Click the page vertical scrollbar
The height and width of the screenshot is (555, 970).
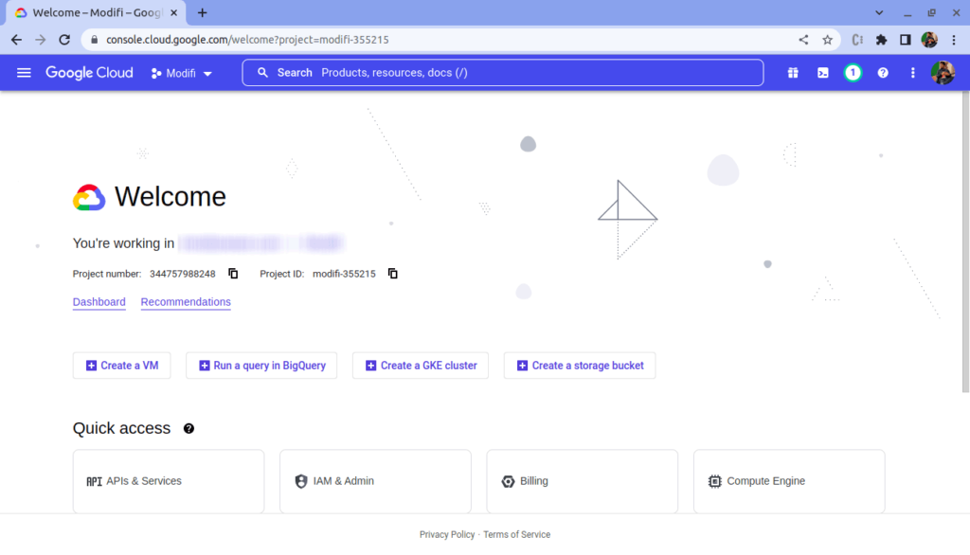click(965, 242)
